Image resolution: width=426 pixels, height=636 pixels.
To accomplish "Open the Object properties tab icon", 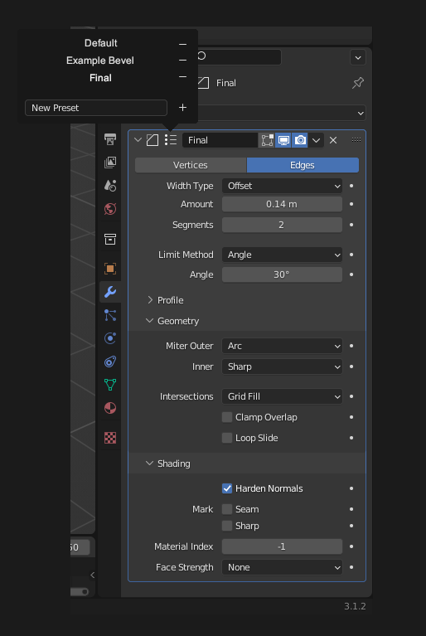I will click(x=110, y=269).
